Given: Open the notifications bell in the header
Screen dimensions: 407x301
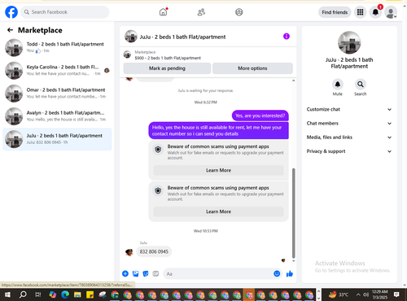Looking at the screenshot, I should click(375, 12).
